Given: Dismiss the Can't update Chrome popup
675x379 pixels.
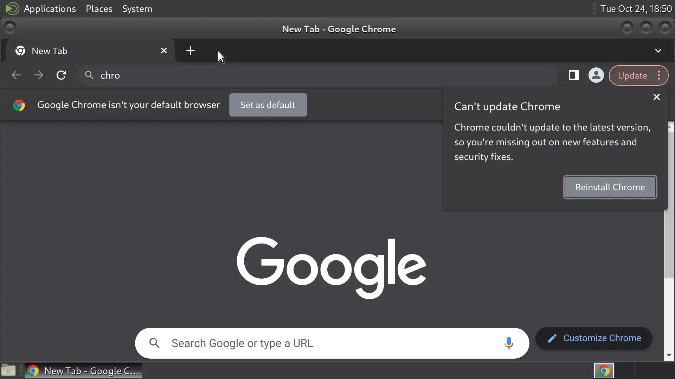Looking at the screenshot, I should pyautogui.click(x=656, y=97).
